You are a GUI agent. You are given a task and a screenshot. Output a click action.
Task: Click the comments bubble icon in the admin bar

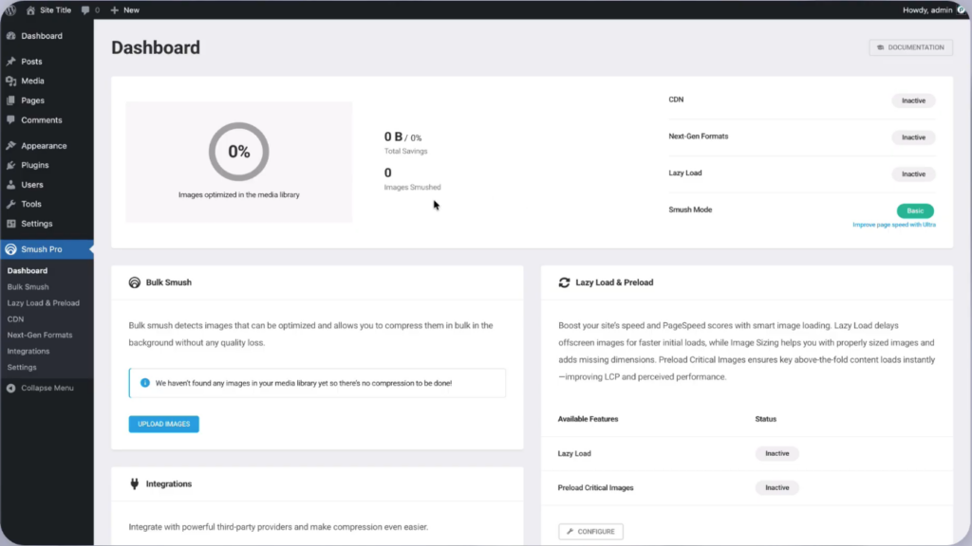85,9
